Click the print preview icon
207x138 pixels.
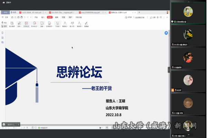[21, 17]
